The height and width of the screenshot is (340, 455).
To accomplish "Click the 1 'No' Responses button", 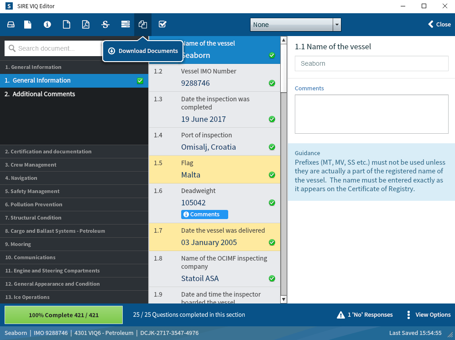I will click(365, 315).
